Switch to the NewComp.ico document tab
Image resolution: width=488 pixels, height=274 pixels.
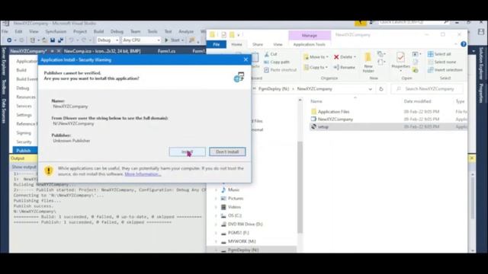102,51
